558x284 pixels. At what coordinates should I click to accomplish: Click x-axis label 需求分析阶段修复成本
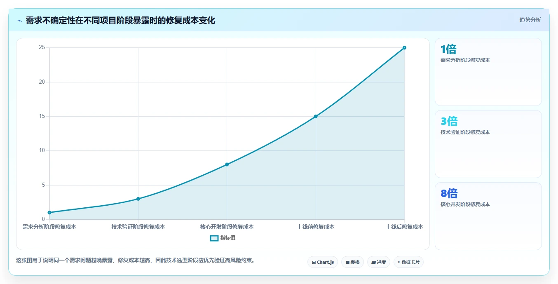tap(49, 227)
